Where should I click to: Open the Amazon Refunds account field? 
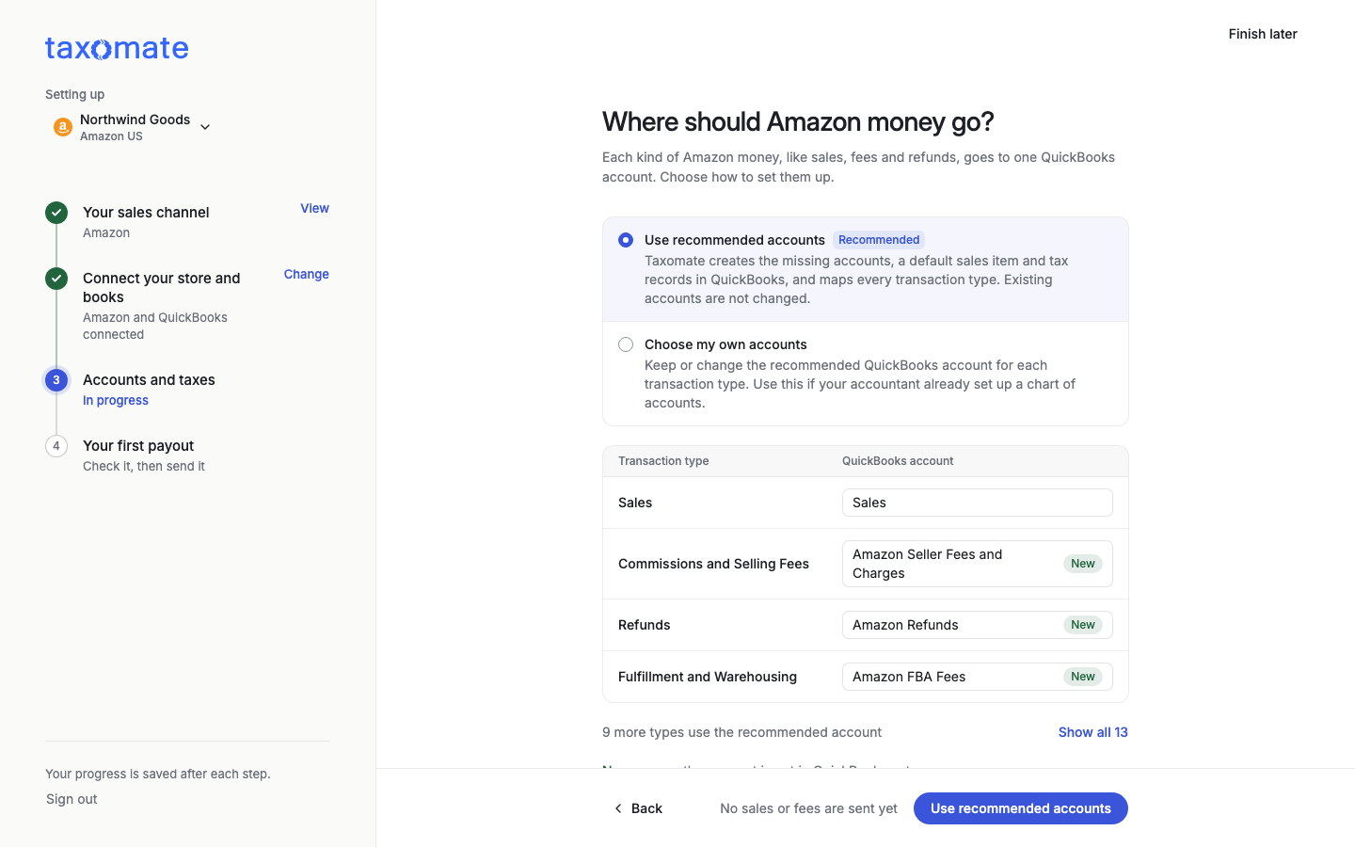click(x=978, y=625)
